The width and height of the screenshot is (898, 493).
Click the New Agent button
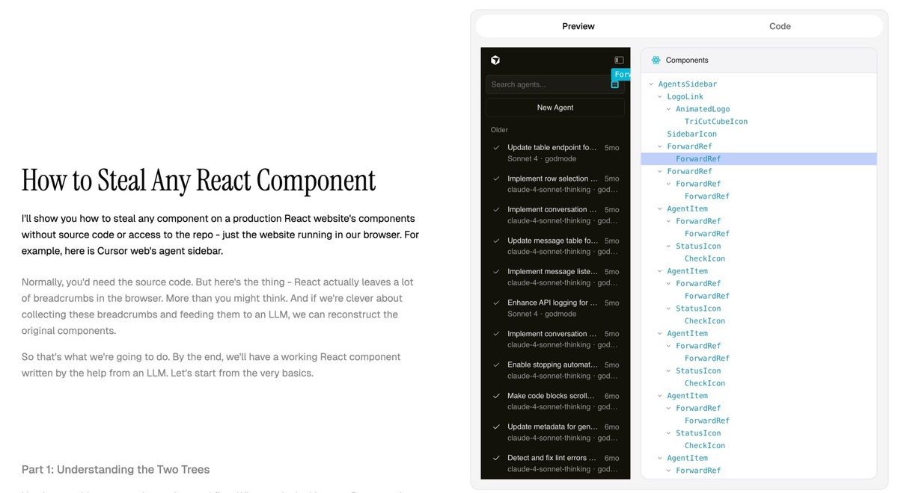[555, 108]
